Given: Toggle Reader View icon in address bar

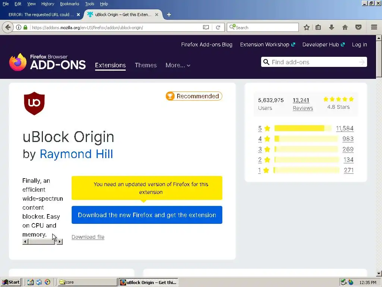Looking at the screenshot, I should click(x=206, y=27).
